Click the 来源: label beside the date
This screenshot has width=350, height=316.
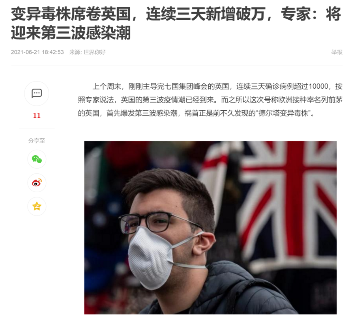(75, 52)
